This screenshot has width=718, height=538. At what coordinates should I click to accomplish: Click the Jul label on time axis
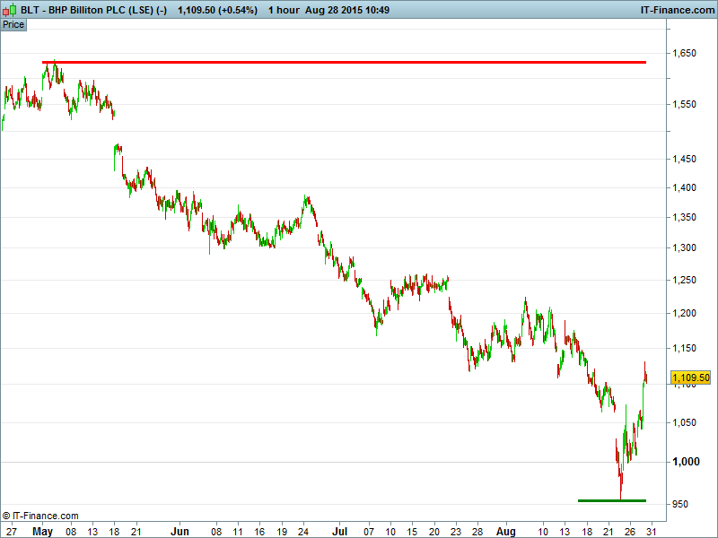pyautogui.click(x=340, y=531)
